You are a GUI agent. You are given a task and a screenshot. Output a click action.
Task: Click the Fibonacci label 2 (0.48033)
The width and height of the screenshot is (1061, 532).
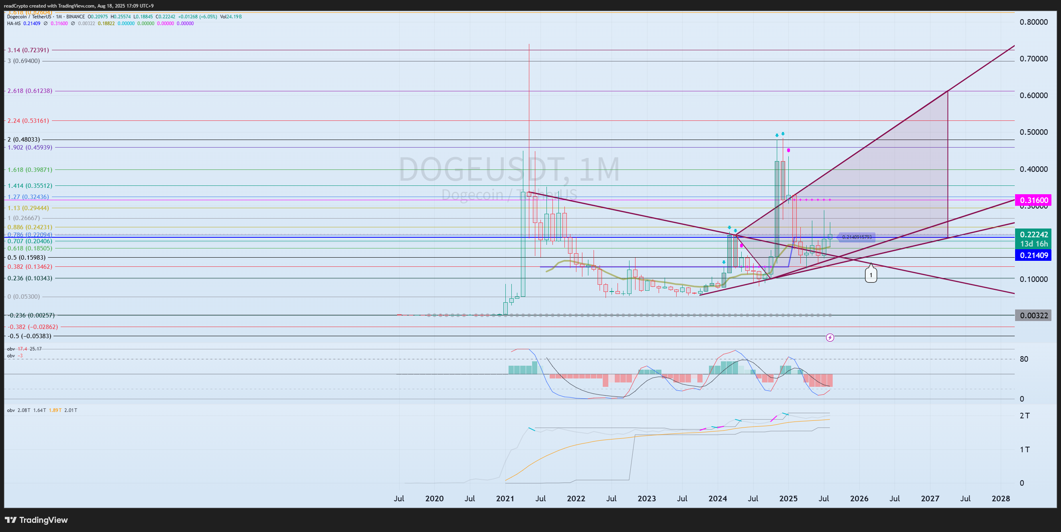(x=24, y=140)
